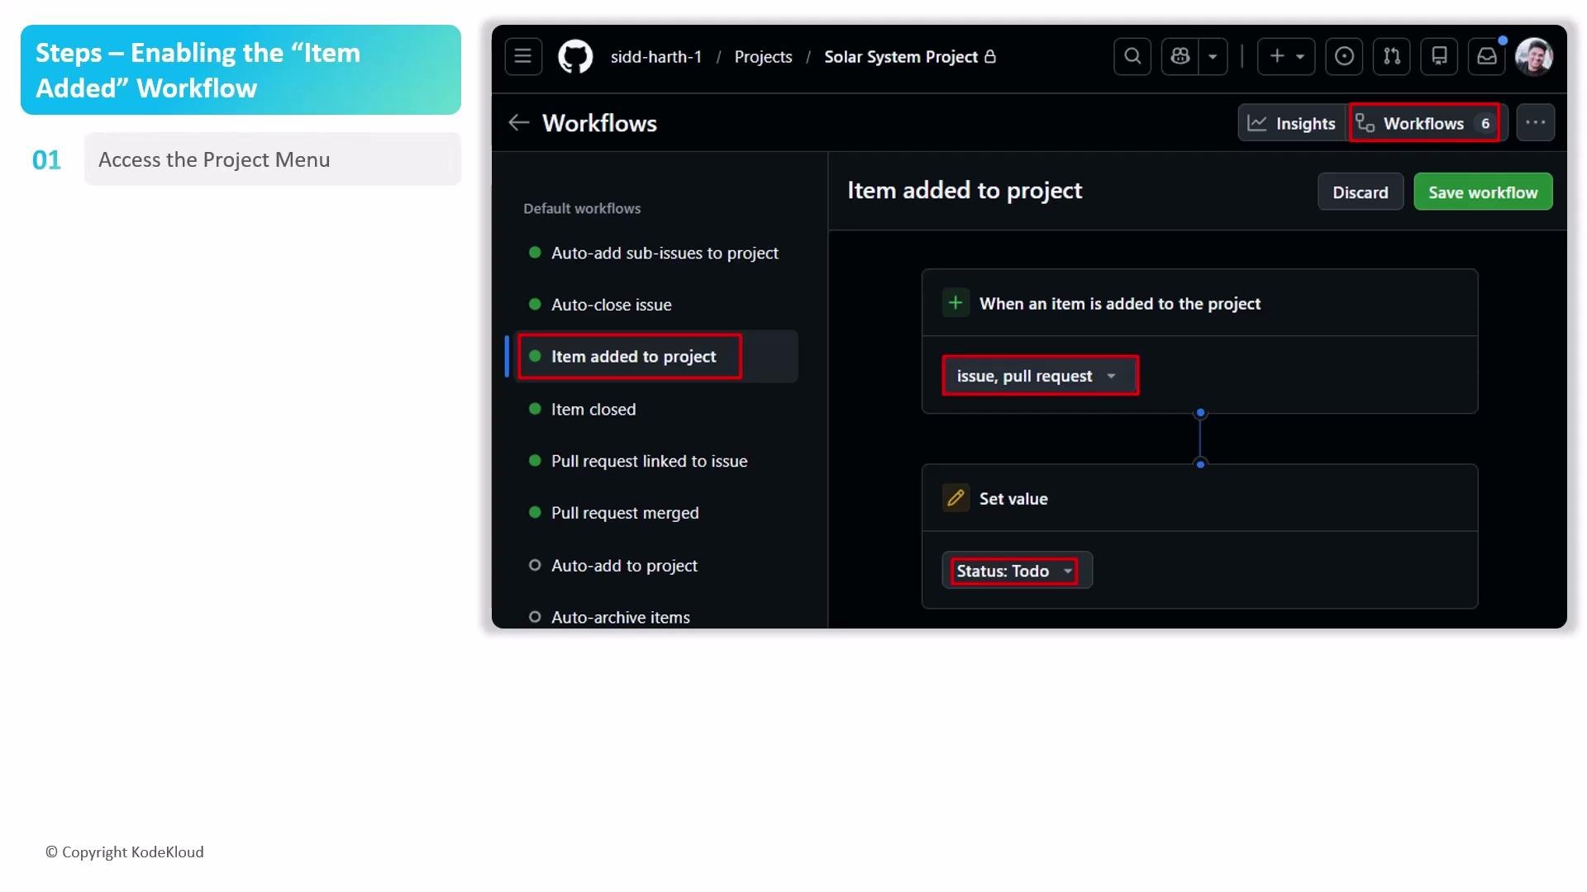Viewport: 1587px width, 892px height.
Task: Open the Issues icon in header
Action: 1344,56
